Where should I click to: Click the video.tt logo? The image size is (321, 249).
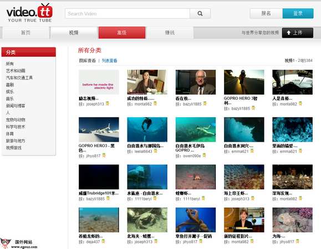pyautogui.click(x=29, y=13)
